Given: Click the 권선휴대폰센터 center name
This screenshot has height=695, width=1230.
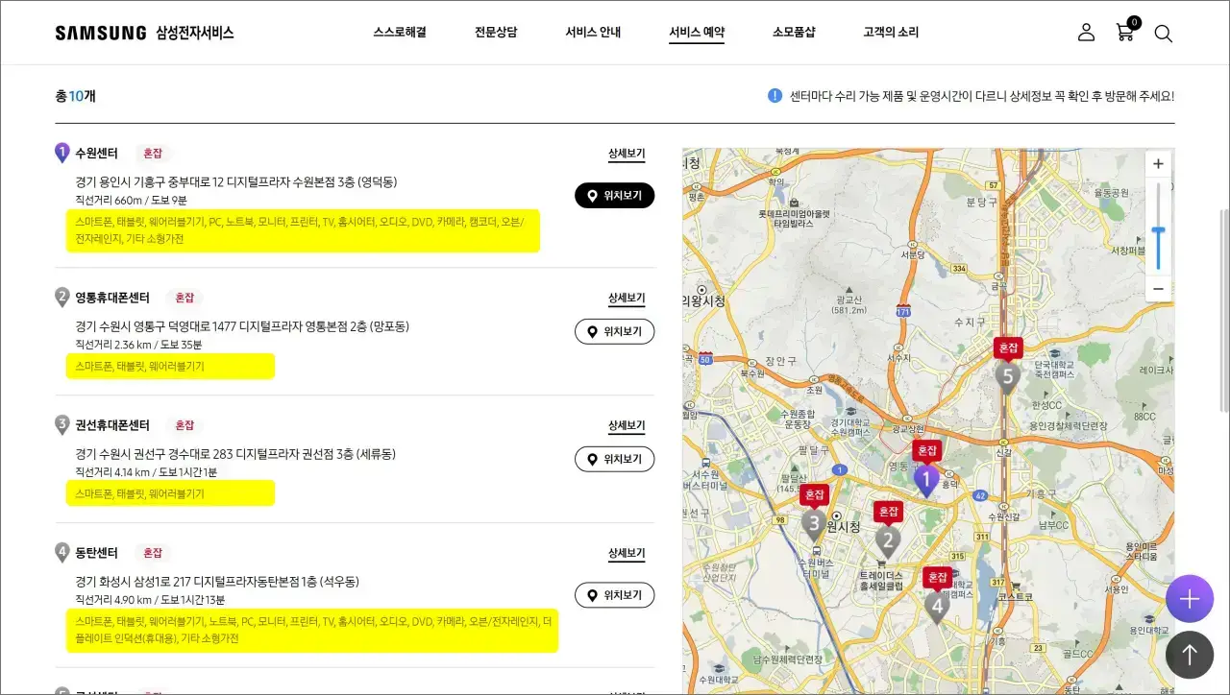Looking at the screenshot, I should [x=112, y=425].
